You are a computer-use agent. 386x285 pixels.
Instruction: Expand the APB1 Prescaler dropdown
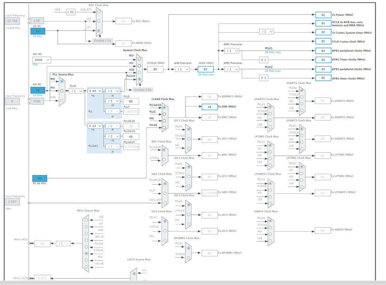(x=232, y=51)
